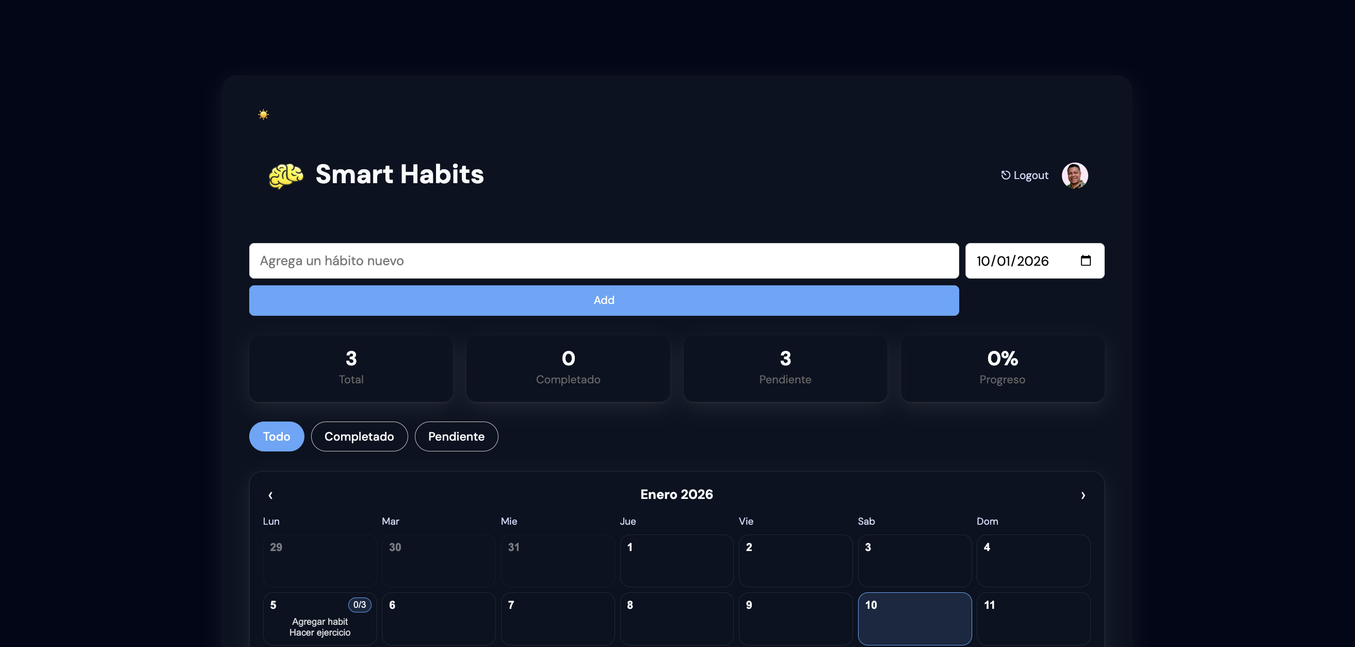Select the Completado filter tab
This screenshot has width=1355, height=647.
[359, 436]
